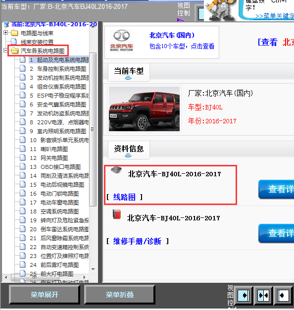Open item 24 前后雾灯电路图
Image resolution: width=294 pixels, height=310 pixels.
tap(54, 265)
